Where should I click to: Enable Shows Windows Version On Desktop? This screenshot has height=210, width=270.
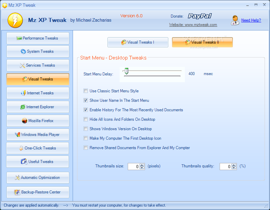tap(85, 129)
